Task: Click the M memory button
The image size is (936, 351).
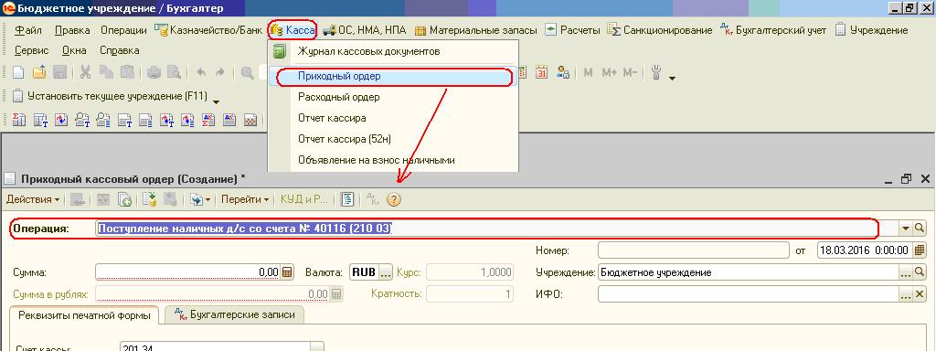Action: click(588, 73)
